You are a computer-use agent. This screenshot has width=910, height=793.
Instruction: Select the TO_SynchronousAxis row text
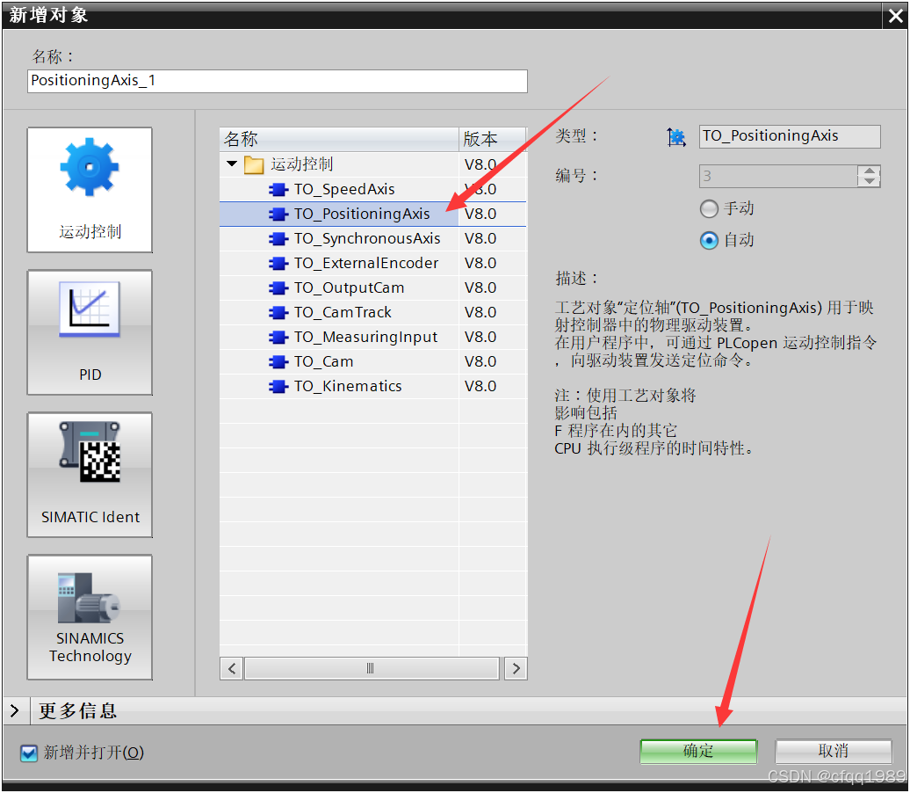coord(367,239)
